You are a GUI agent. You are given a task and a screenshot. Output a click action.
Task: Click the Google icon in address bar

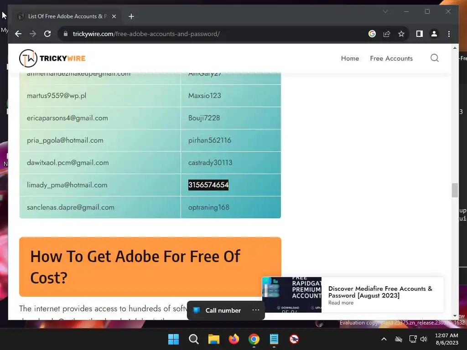[x=372, y=34]
